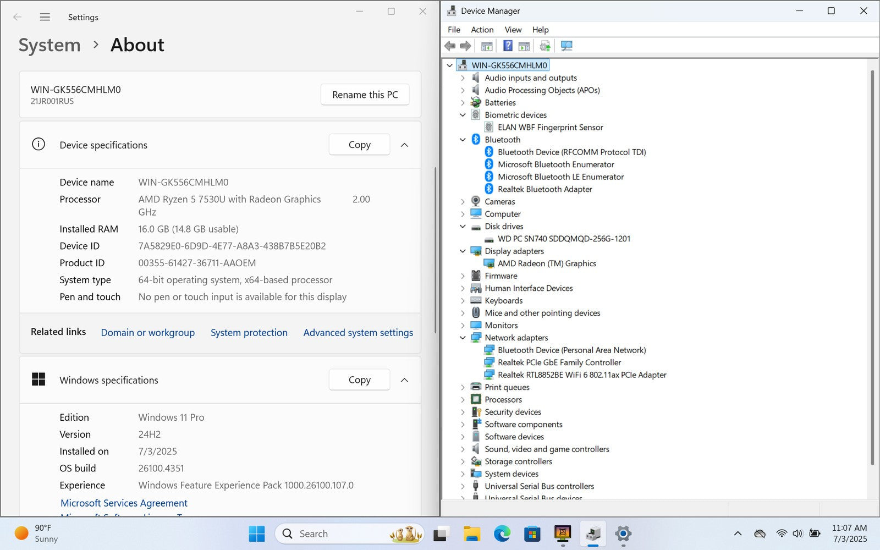The image size is (880, 550).
Task: Click the Scan for hardware changes icon
Action: tap(566, 46)
